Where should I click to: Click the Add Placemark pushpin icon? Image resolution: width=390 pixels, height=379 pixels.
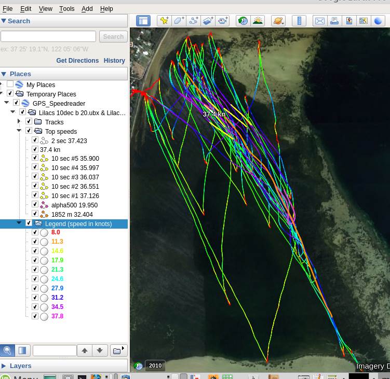(x=164, y=21)
